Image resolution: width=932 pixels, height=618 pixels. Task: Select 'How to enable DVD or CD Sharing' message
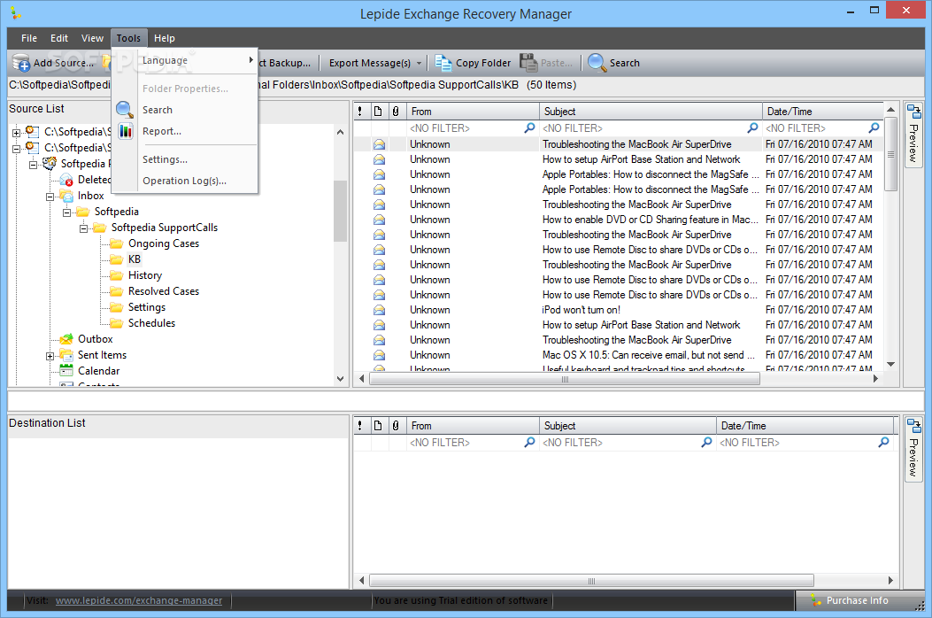pos(618,220)
